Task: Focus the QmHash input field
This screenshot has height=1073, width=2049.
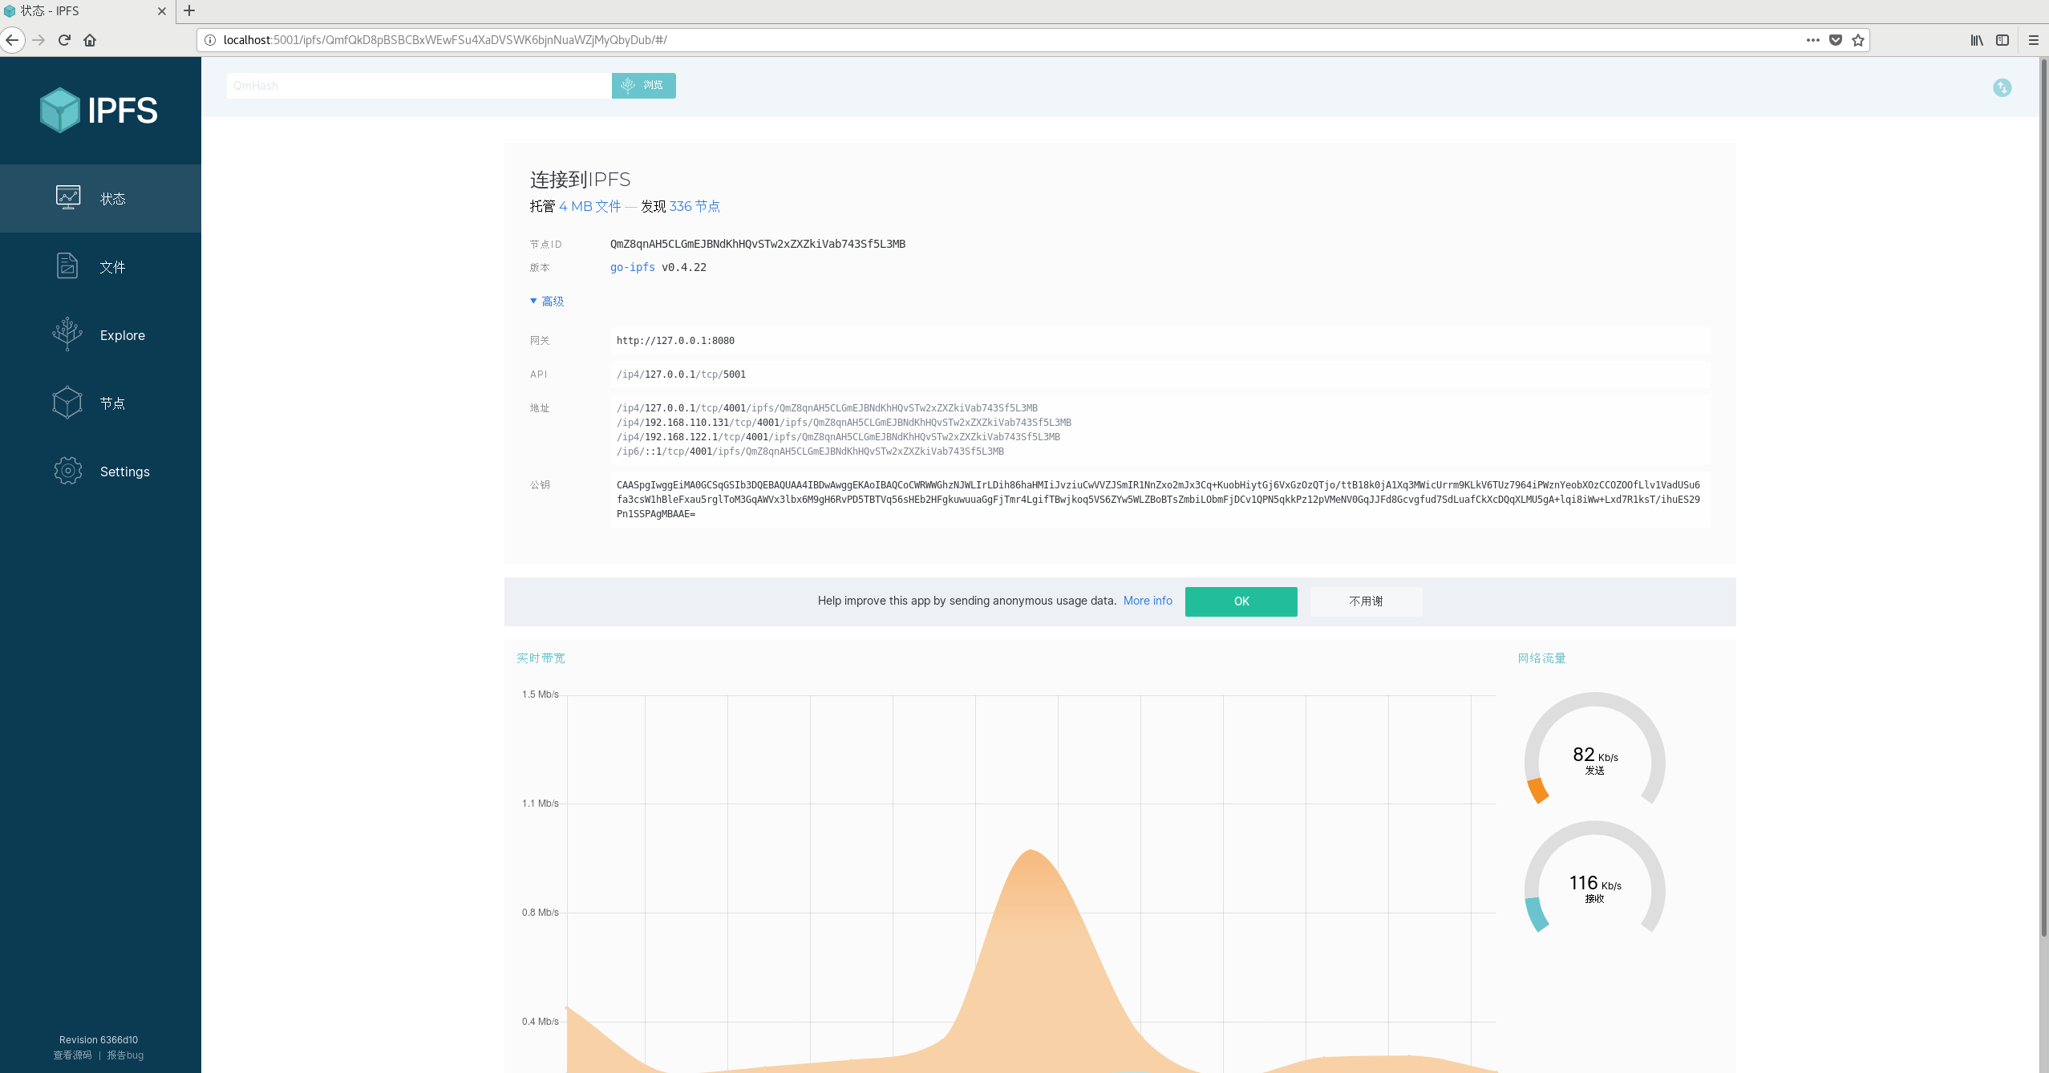Action: (418, 86)
